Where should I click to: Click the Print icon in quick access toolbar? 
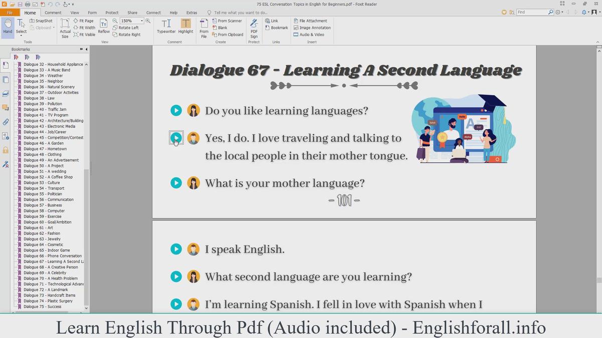click(x=28, y=4)
